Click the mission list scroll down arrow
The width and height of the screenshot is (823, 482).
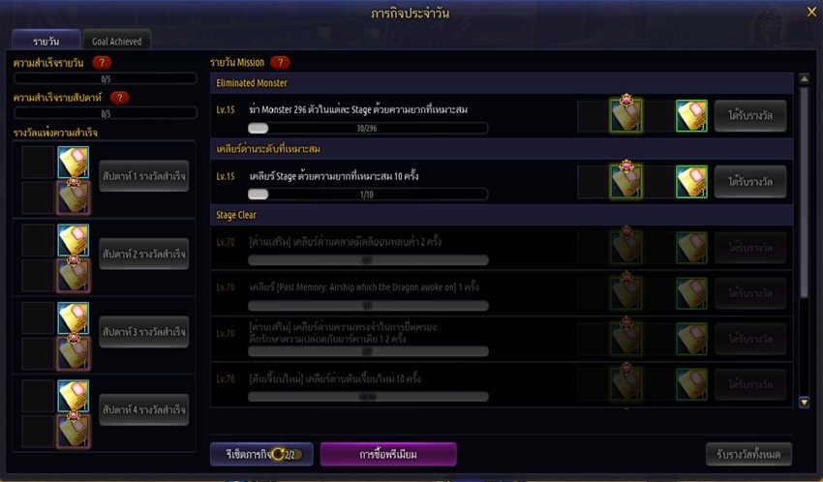tap(804, 403)
